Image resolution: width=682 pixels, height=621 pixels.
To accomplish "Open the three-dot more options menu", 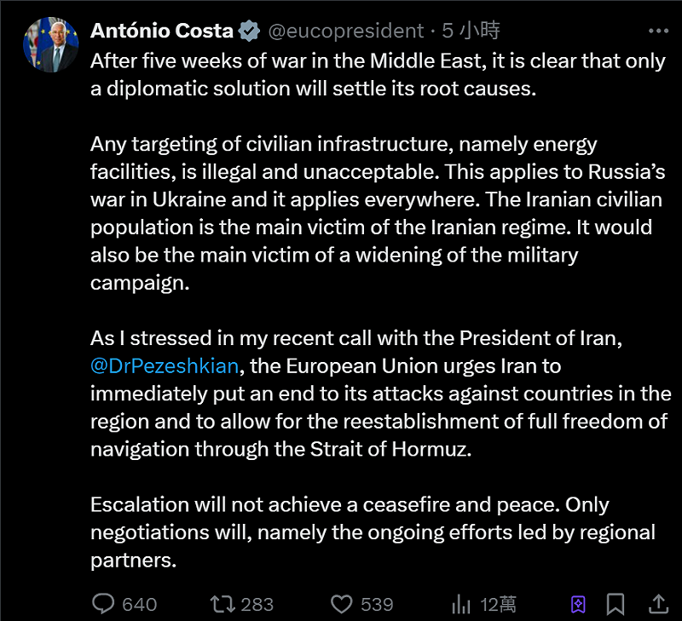I will [x=658, y=32].
